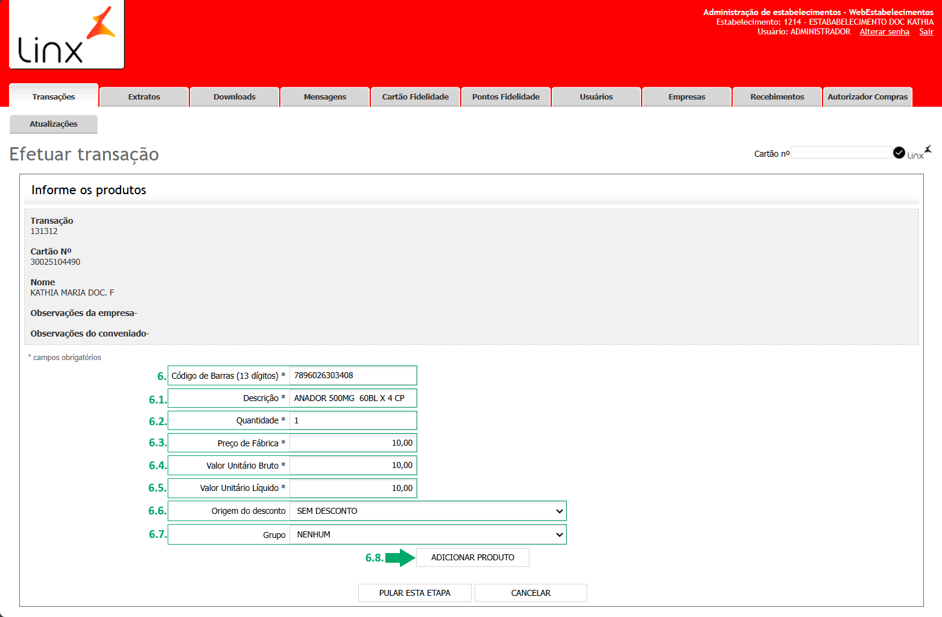Focus the Valor Unitário Líquido field

coord(353,488)
